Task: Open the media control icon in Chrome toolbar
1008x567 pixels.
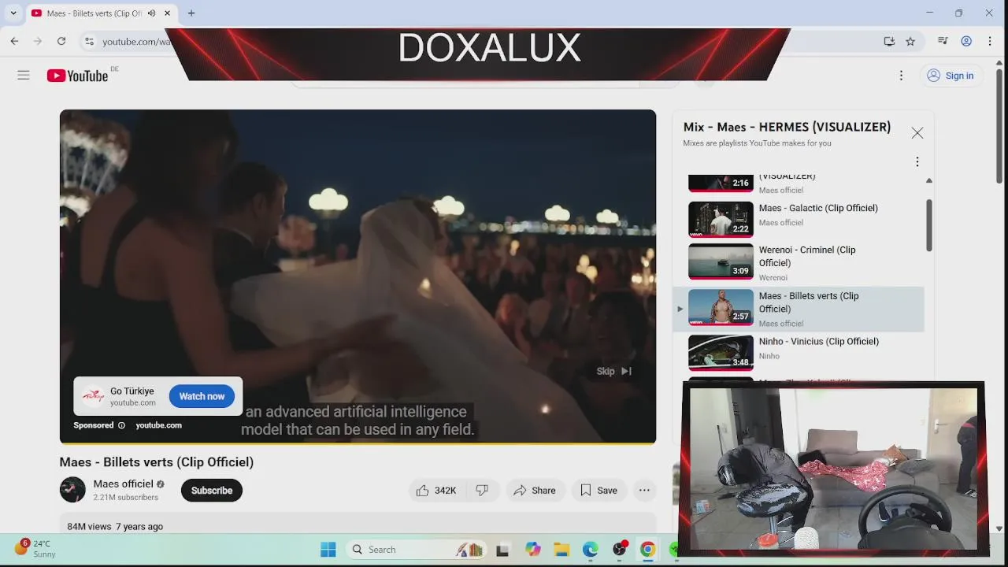Action: coord(943,41)
